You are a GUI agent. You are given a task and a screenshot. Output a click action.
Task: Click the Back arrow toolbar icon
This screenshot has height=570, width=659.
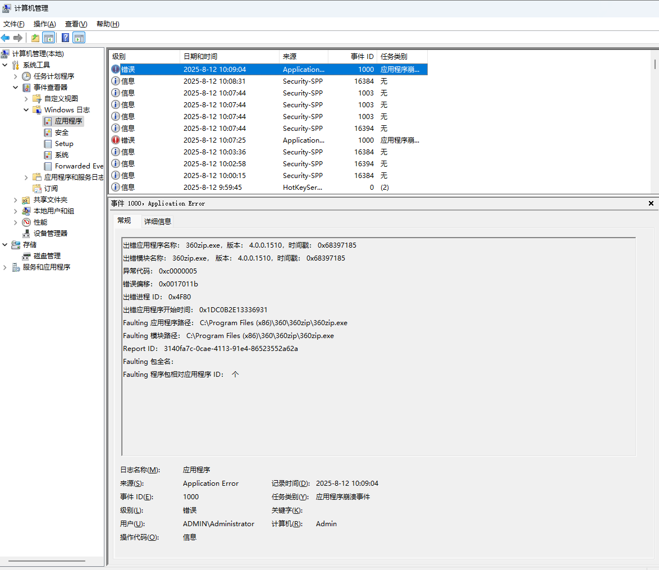[x=6, y=38]
